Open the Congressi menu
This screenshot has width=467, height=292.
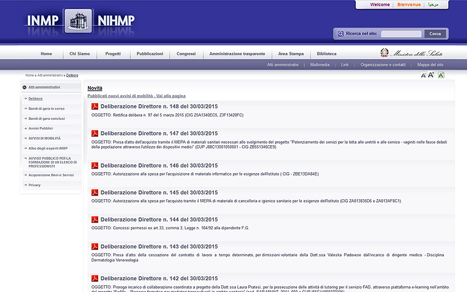[186, 53]
